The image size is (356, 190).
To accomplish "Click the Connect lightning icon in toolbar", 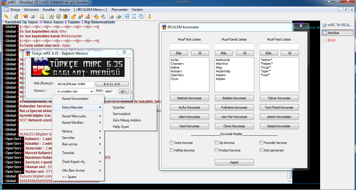I will (6, 16).
